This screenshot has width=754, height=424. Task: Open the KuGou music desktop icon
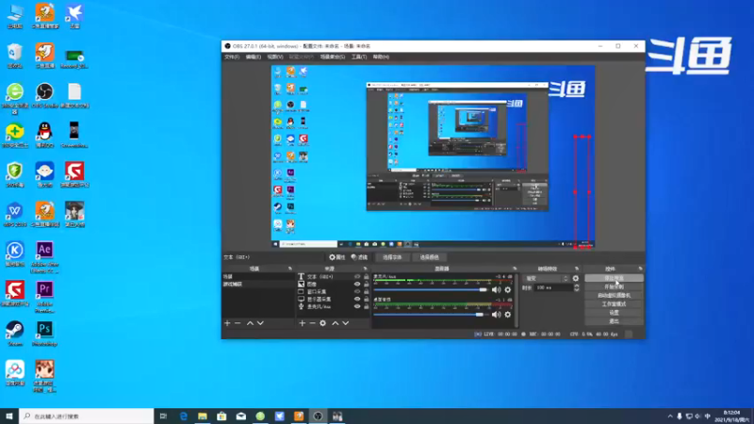coord(15,253)
